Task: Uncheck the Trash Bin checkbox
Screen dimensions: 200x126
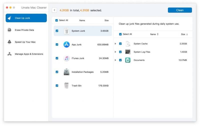Action: pyautogui.click(x=57, y=85)
